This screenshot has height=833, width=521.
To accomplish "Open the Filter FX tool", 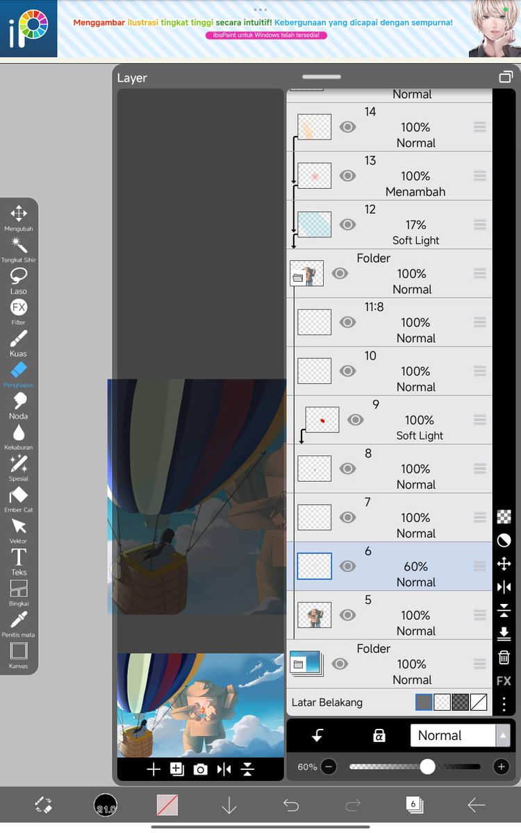I will click(x=19, y=312).
